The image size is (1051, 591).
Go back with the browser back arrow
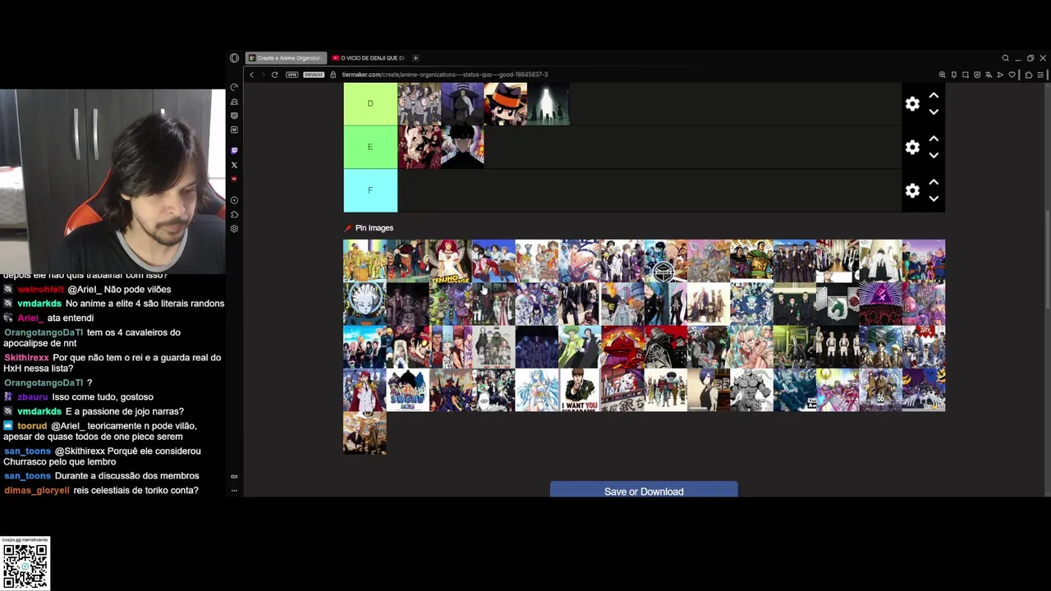pyautogui.click(x=251, y=75)
